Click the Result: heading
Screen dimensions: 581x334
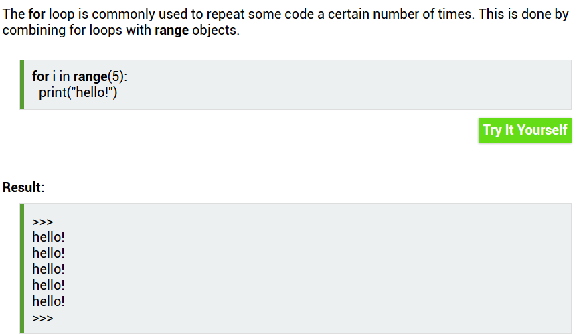(23, 187)
